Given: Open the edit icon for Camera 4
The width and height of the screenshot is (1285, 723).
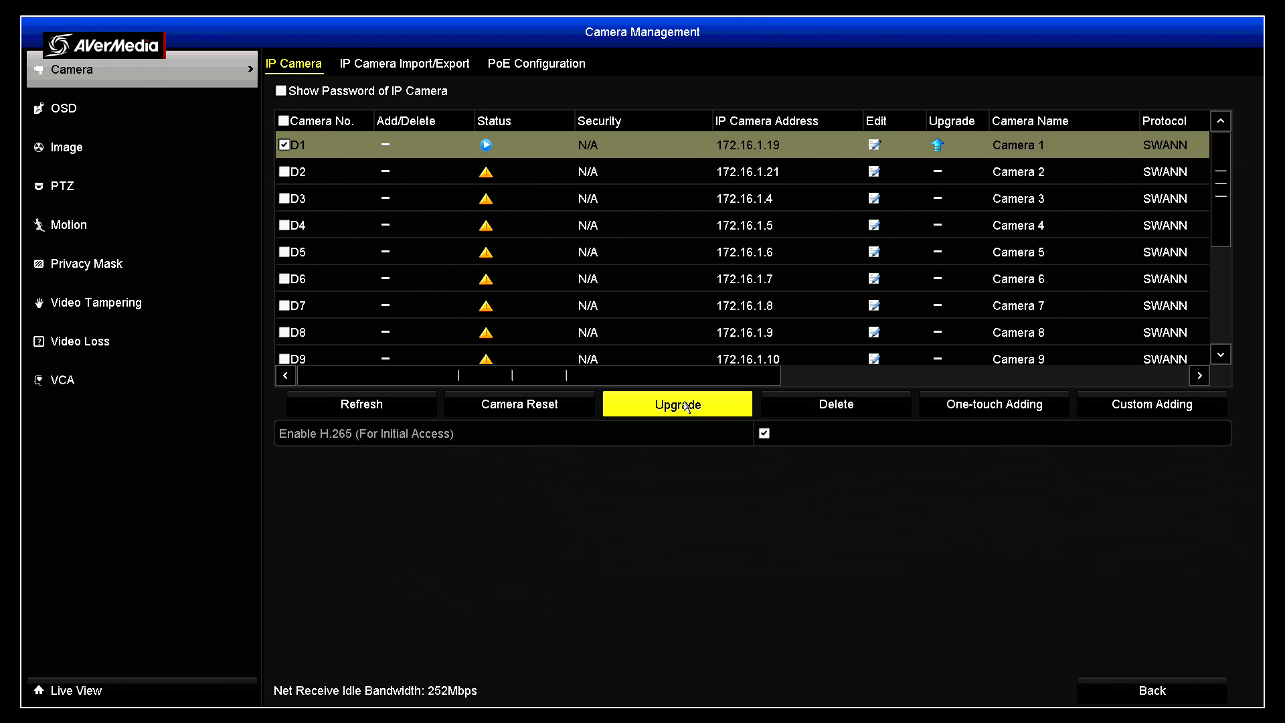Looking at the screenshot, I should [874, 225].
